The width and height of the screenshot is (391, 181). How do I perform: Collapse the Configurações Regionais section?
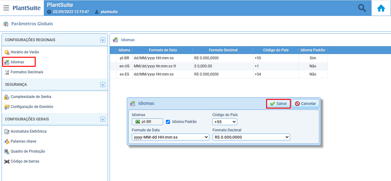[102, 40]
